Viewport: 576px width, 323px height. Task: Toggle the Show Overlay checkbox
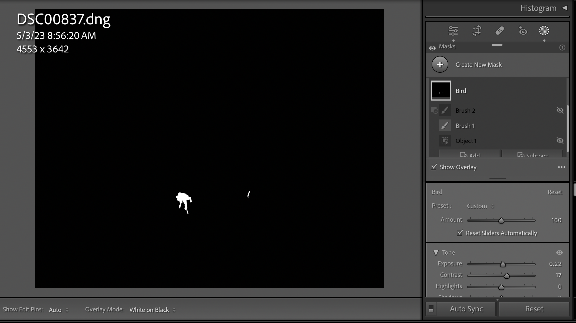point(434,167)
